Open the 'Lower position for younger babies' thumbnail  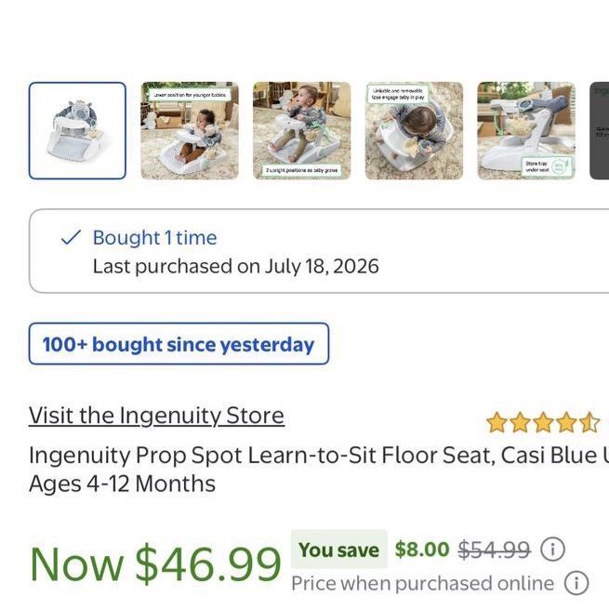[x=190, y=130]
